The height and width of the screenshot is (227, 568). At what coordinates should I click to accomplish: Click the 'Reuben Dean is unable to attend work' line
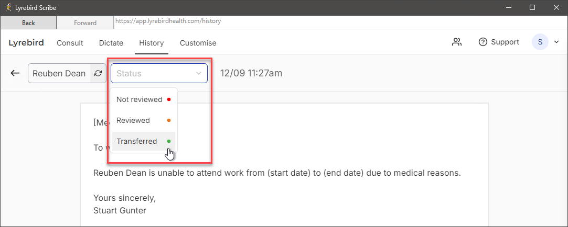pos(277,173)
